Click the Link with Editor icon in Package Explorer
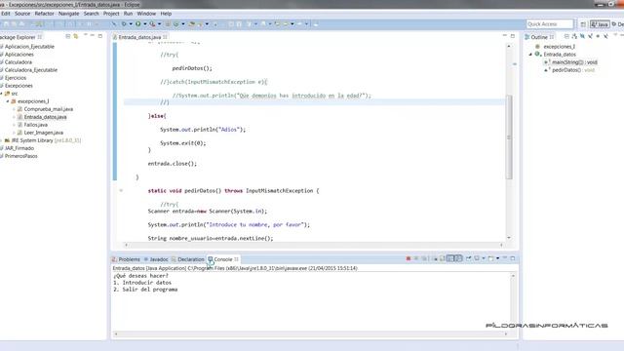 click(76, 36)
